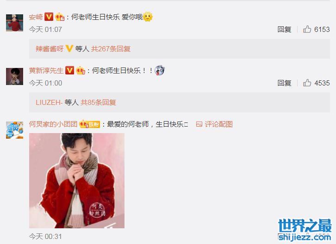Screen dimensions: 336x244
Task: Like 安崎's comment with thumbs-up icon
Action: [x=307, y=29]
